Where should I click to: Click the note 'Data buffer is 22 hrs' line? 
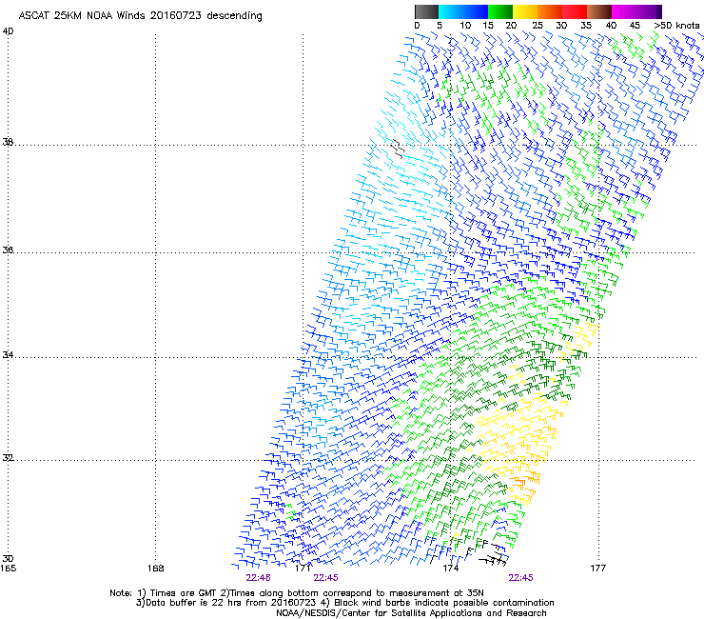tap(344, 603)
